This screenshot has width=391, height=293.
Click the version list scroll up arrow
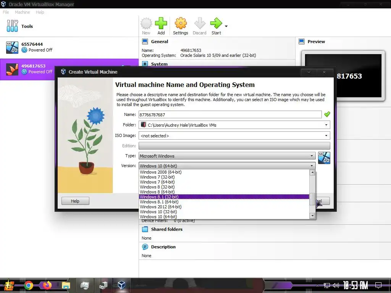312,172
